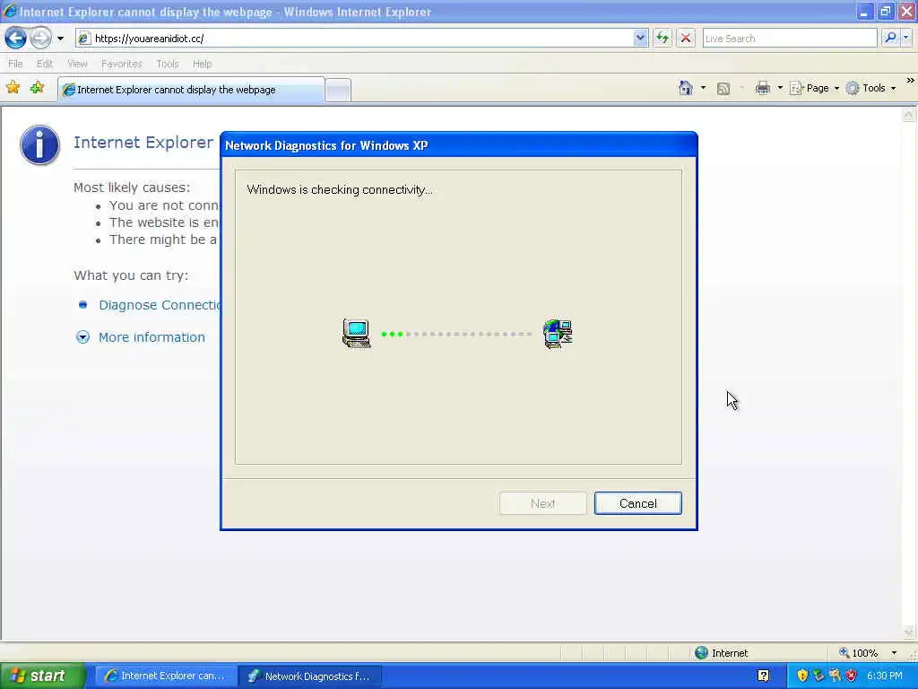Click the address bar URL field
The width and height of the screenshot is (918, 689).
[x=362, y=39]
